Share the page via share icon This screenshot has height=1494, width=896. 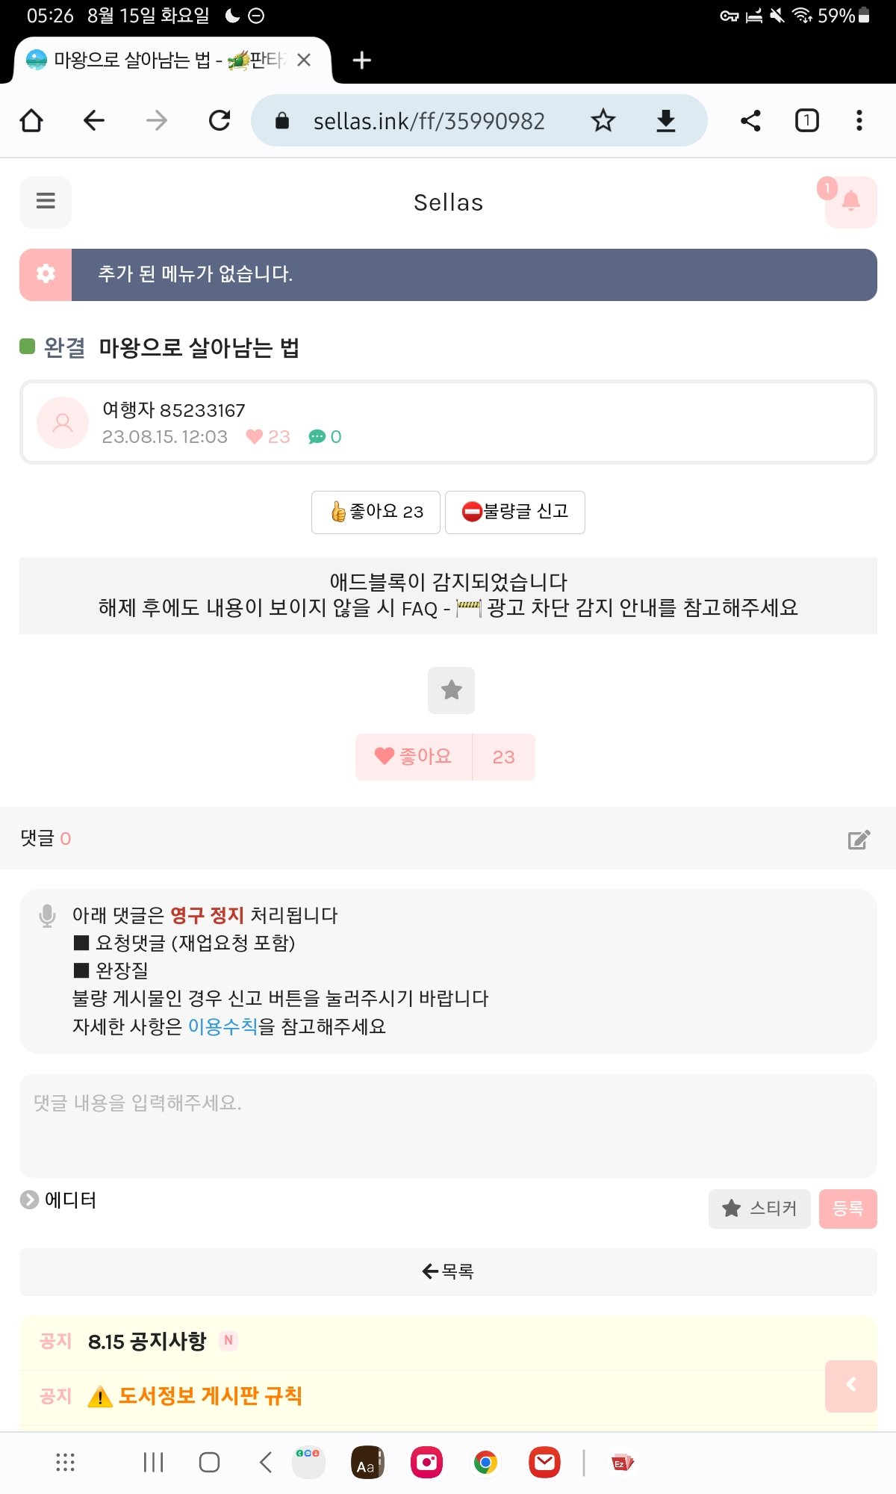pos(750,120)
